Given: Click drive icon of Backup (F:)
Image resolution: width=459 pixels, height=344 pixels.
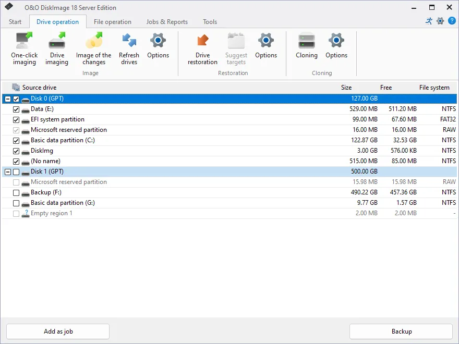Looking at the screenshot, I should 26,193.
